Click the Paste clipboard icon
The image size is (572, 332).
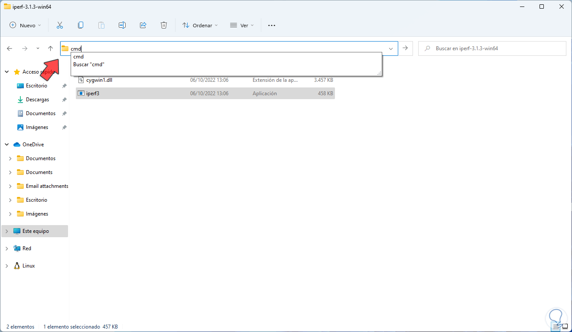(x=101, y=26)
